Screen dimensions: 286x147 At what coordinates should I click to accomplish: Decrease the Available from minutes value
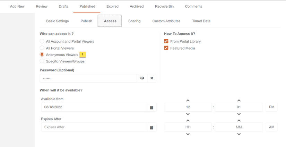[239, 114]
